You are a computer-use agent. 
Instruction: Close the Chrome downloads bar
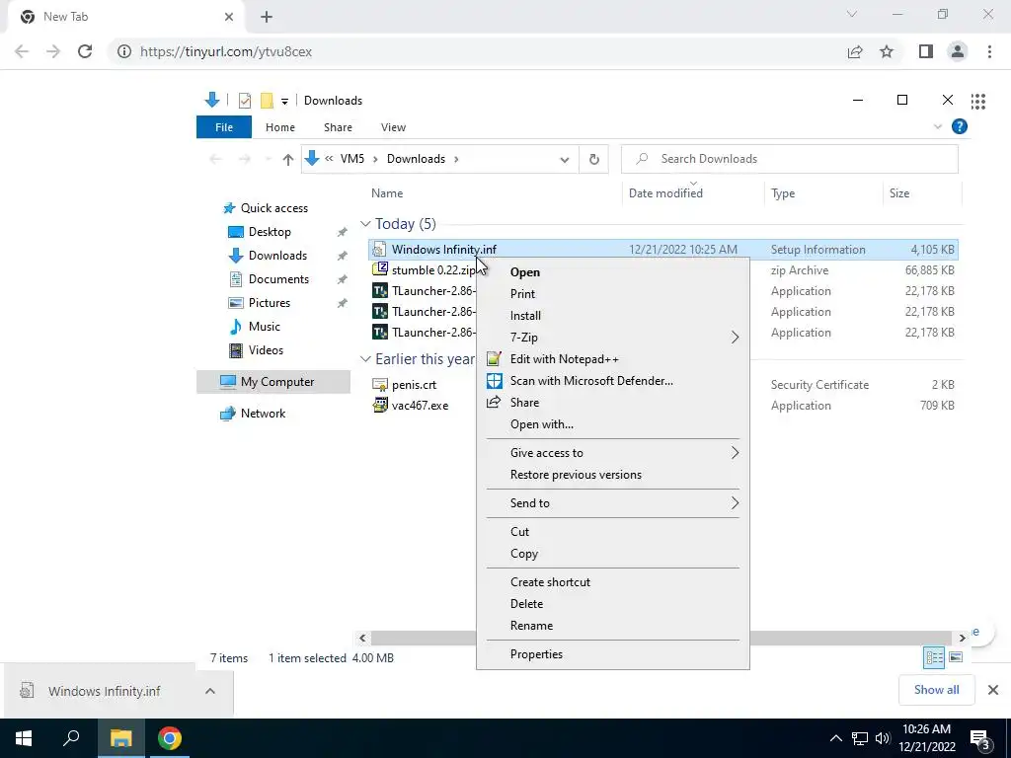tap(993, 690)
